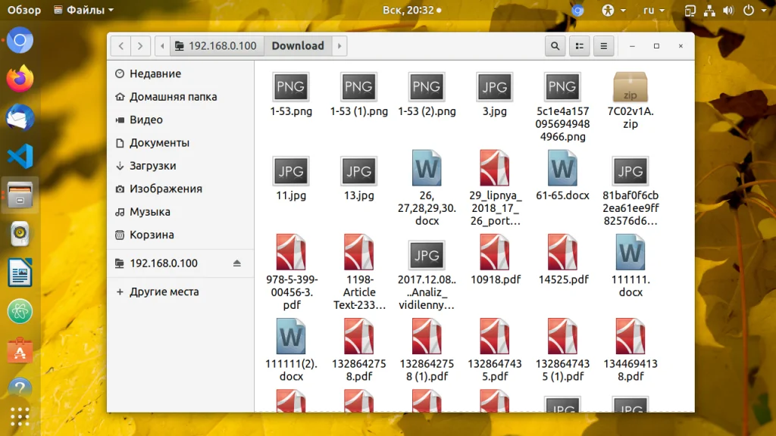Screen dimensions: 776x436
Task: Select 192.168.0.100 network mount in sidebar
Action: [x=180, y=263]
